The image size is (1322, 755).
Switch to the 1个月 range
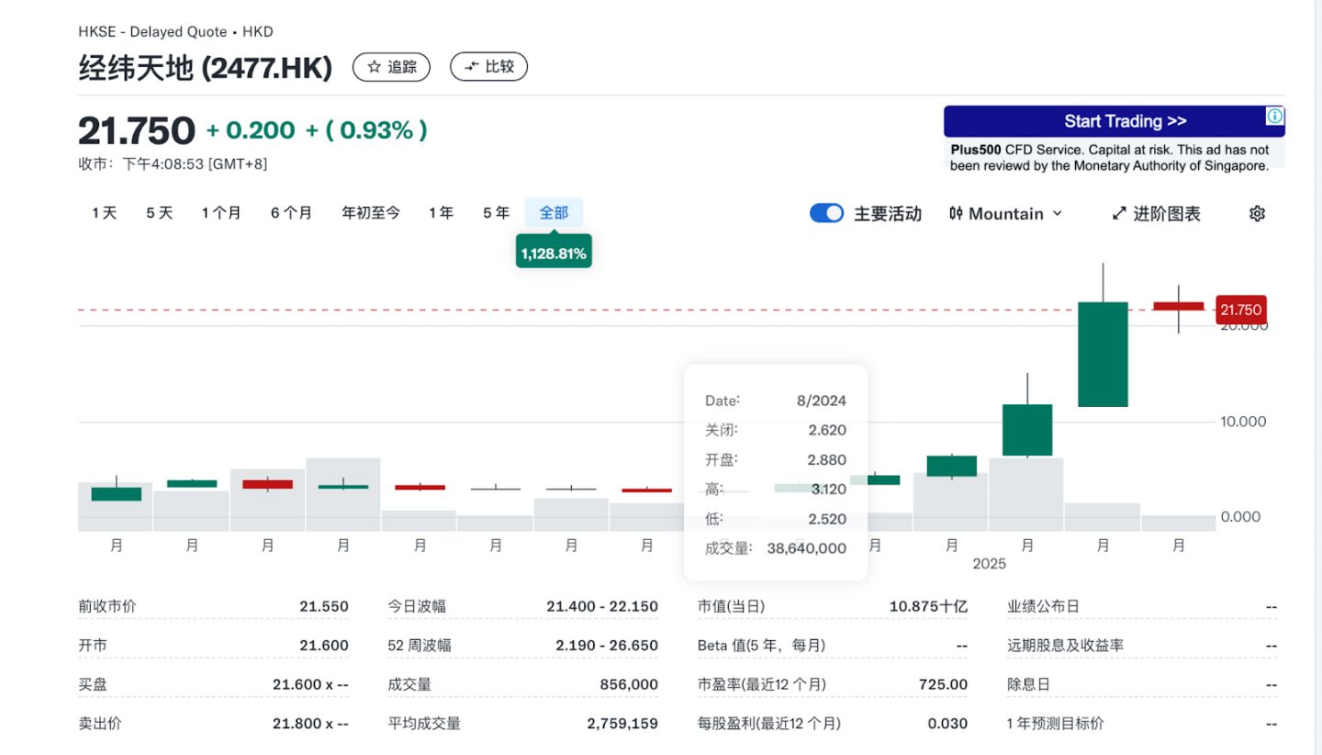click(221, 213)
